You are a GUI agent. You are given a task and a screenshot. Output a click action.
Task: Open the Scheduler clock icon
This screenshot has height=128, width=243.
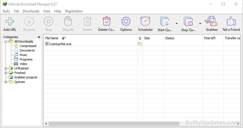(145, 21)
